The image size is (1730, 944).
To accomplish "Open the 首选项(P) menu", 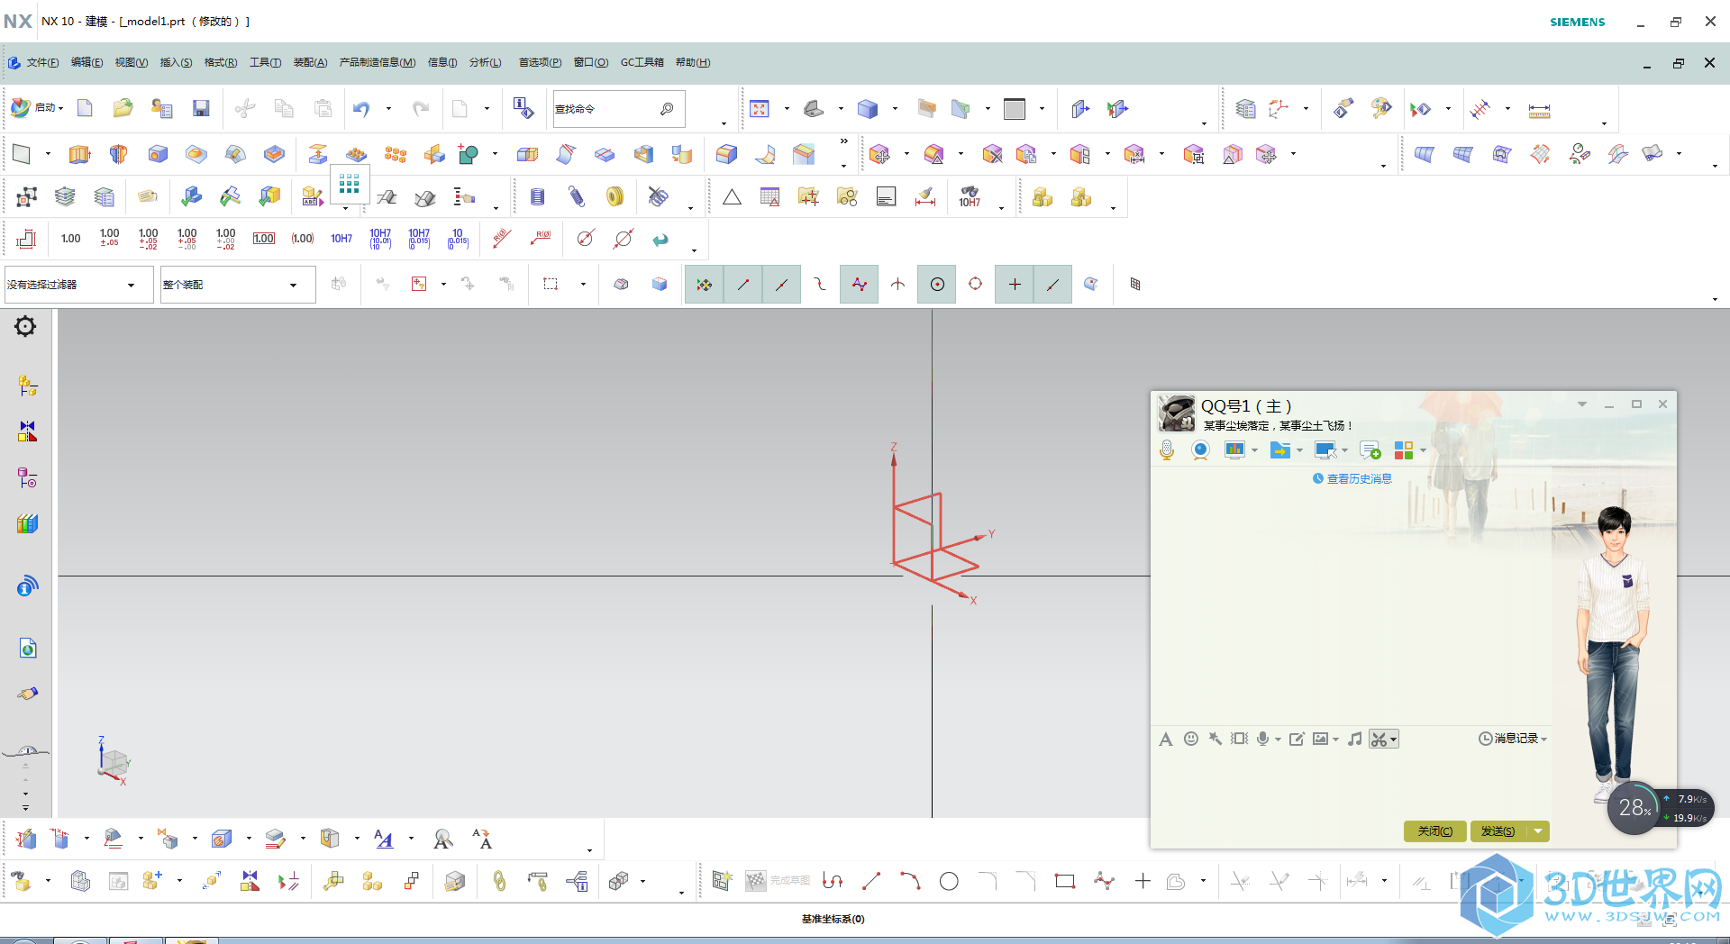I will [x=540, y=63].
